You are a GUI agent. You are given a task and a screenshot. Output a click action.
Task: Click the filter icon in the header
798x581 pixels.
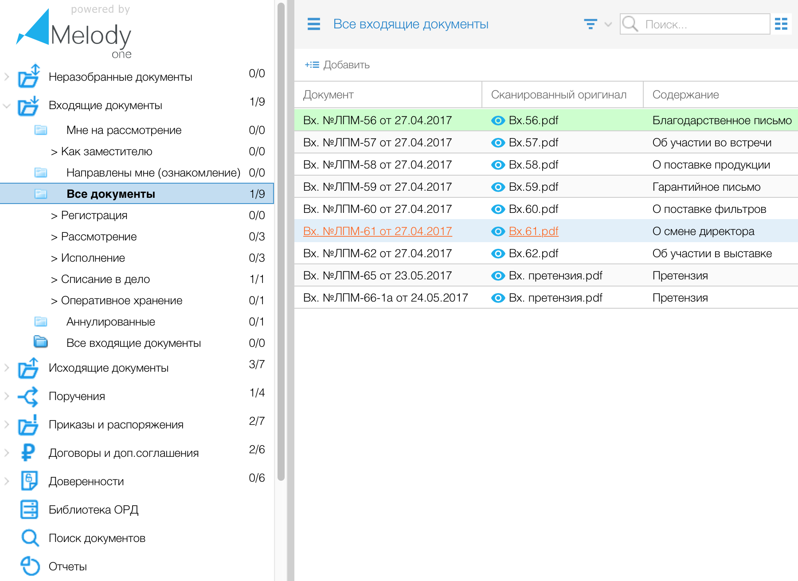[x=590, y=24]
